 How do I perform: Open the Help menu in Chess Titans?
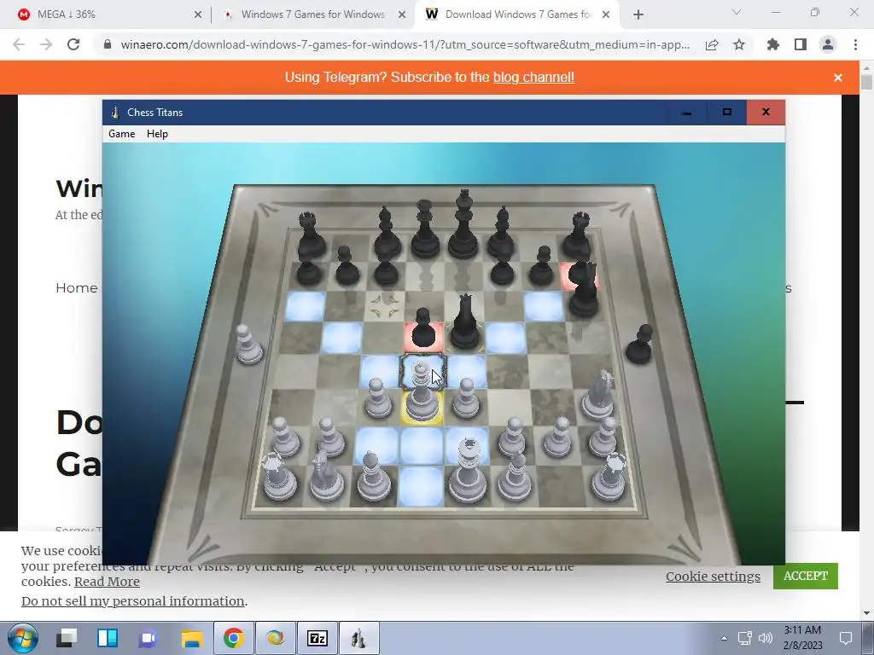click(157, 134)
